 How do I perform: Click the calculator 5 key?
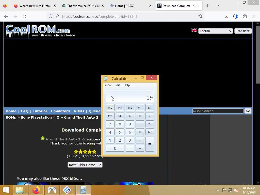(x=120, y=132)
